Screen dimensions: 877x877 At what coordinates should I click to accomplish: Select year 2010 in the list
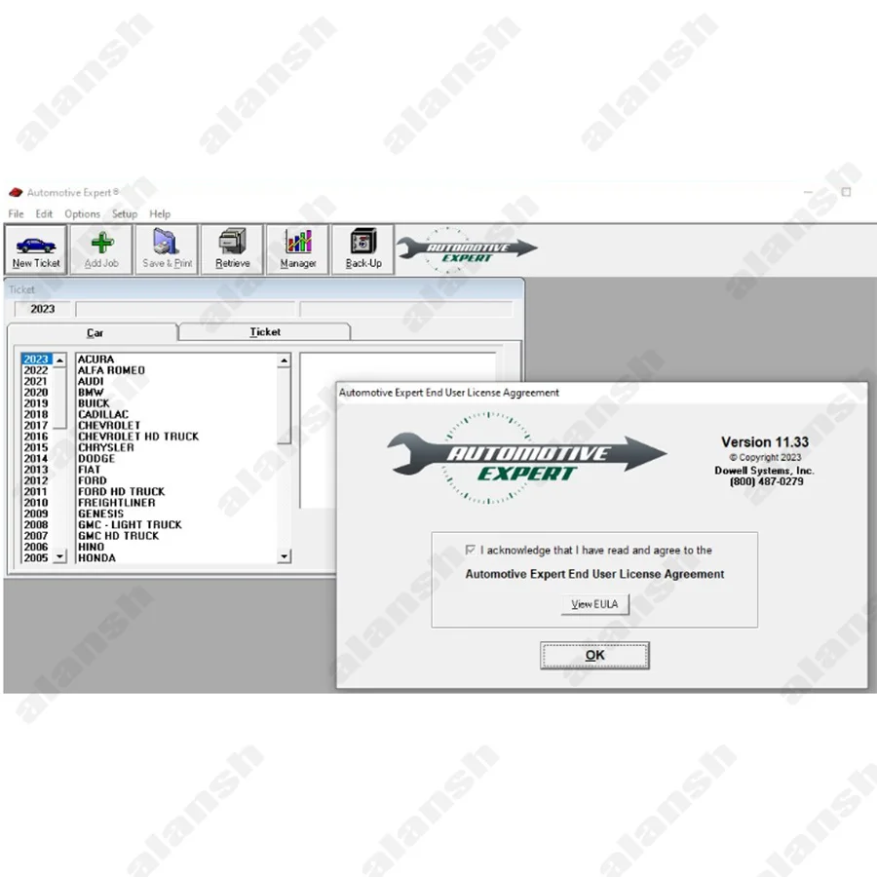pos(37,502)
